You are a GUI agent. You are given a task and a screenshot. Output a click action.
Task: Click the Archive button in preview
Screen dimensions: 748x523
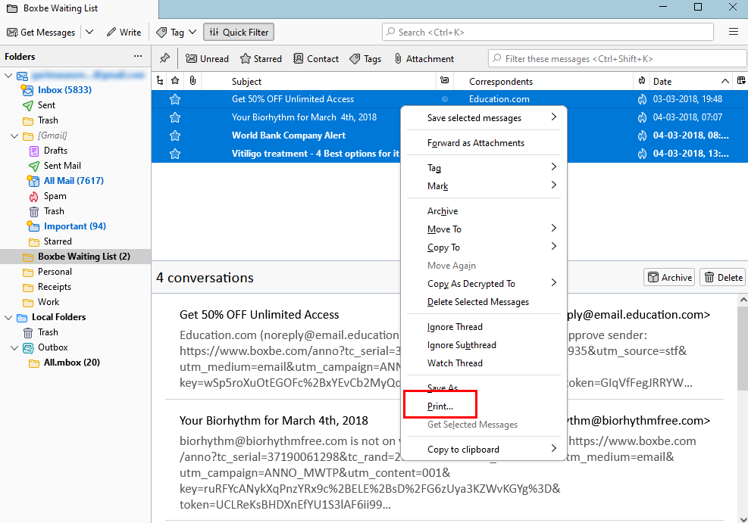669,277
